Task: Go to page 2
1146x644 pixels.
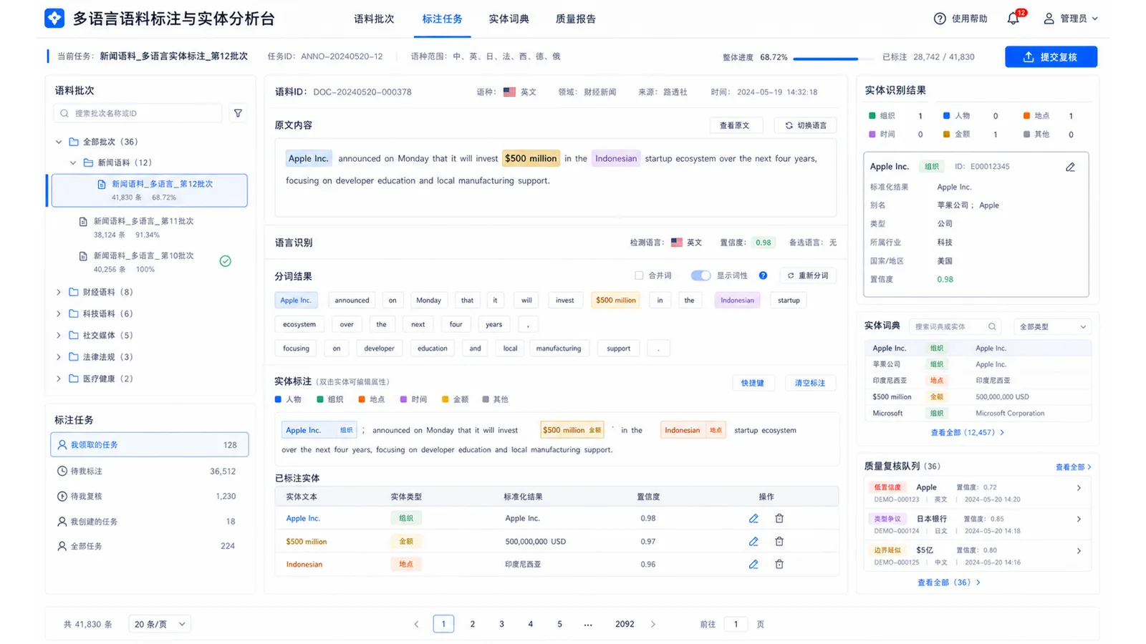Action: (473, 625)
